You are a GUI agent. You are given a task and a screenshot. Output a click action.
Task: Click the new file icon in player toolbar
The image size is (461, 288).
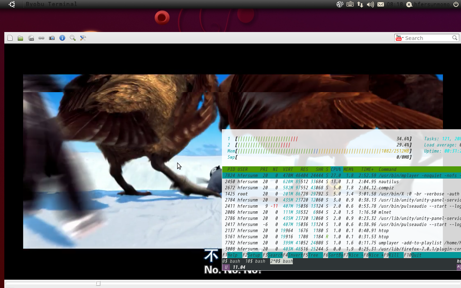click(10, 38)
